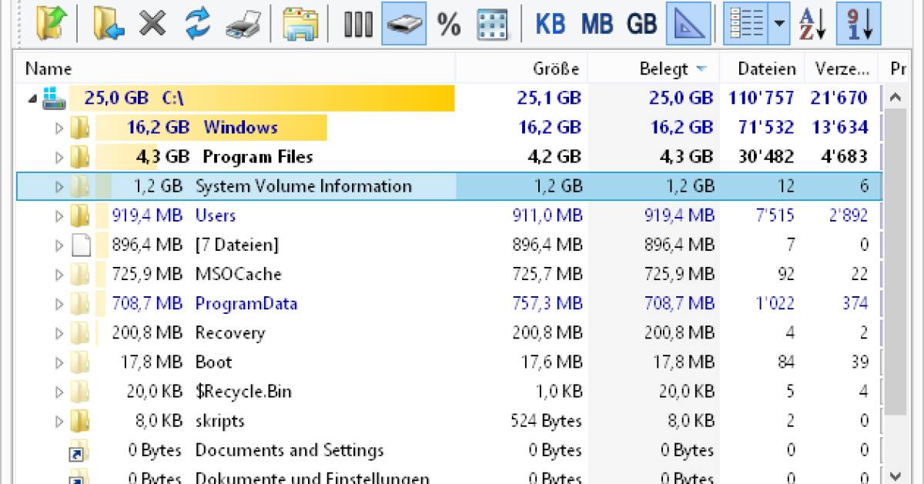Click the $Recycle.Bin folder icon

point(80,392)
